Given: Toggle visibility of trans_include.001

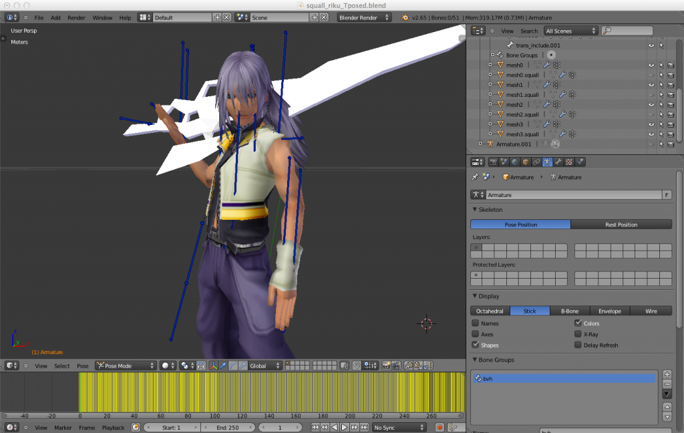Looking at the screenshot, I should (x=651, y=45).
